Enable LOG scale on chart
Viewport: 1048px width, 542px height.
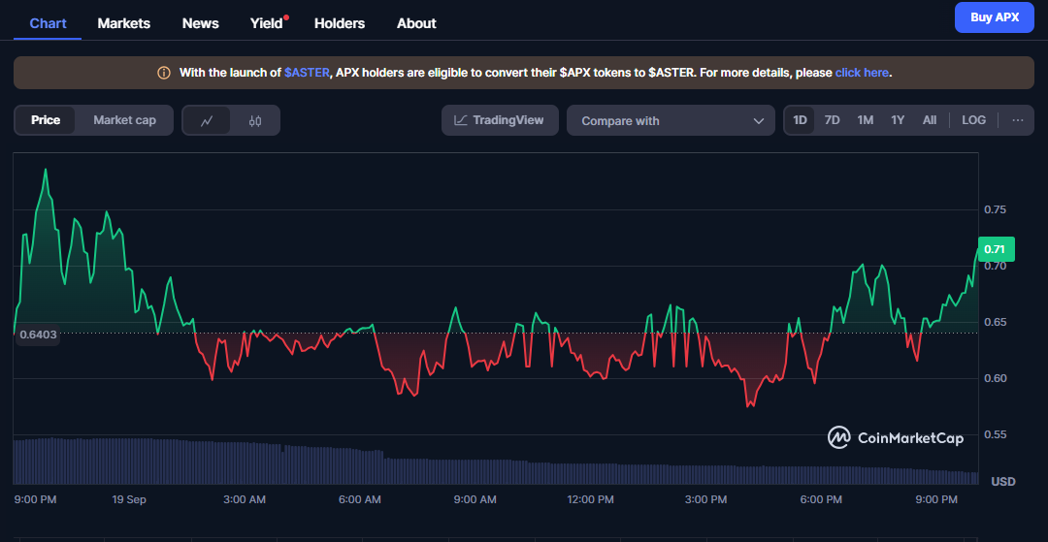coord(973,120)
